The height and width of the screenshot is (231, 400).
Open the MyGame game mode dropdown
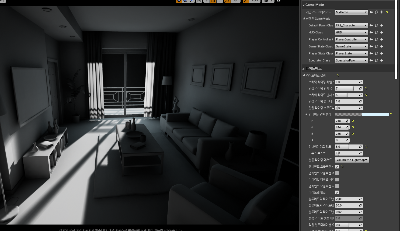tap(352, 12)
